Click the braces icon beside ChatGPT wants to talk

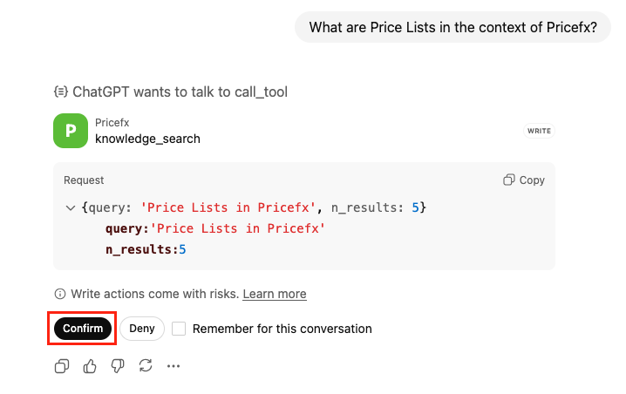[61, 92]
